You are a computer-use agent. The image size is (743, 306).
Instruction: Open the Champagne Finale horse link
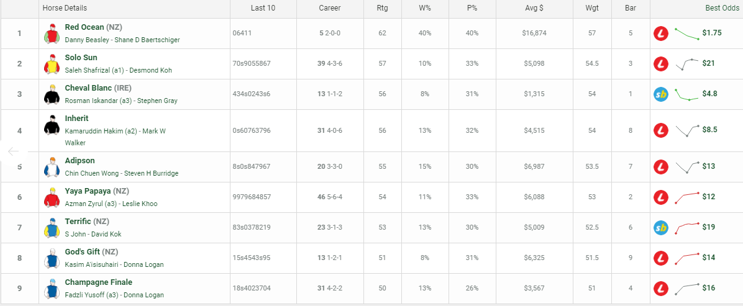coord(99,282)
